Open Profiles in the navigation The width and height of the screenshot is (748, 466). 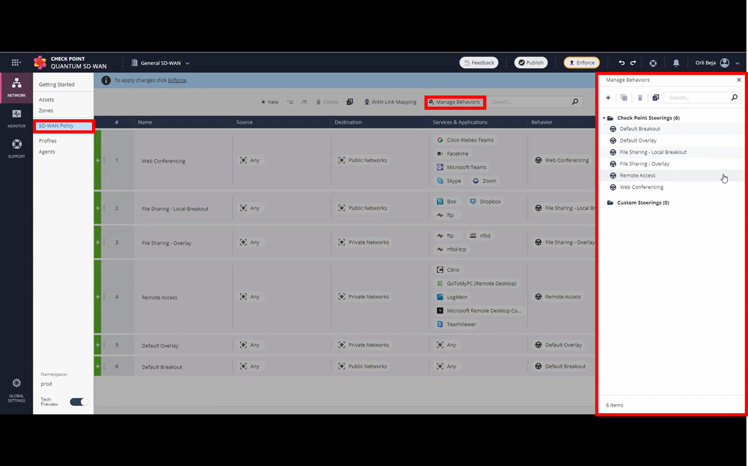(x=48, y=141)
